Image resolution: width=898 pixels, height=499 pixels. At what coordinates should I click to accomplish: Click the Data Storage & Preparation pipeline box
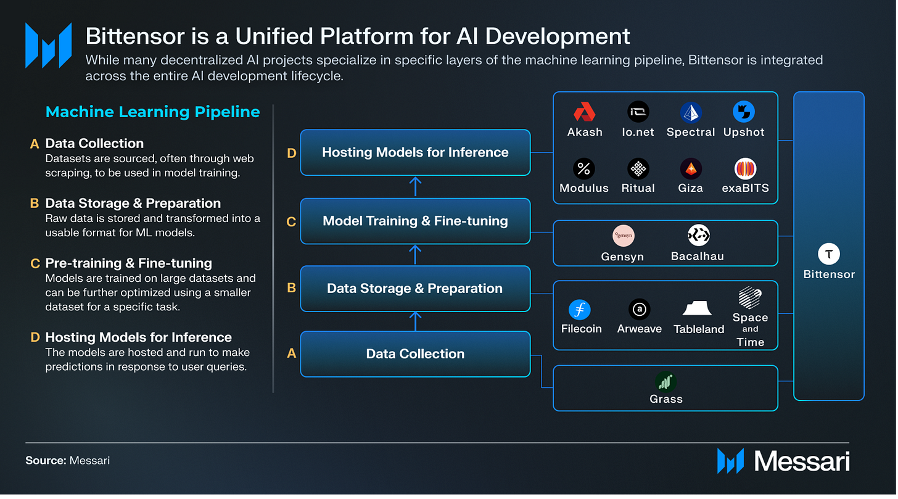[415, 289]
